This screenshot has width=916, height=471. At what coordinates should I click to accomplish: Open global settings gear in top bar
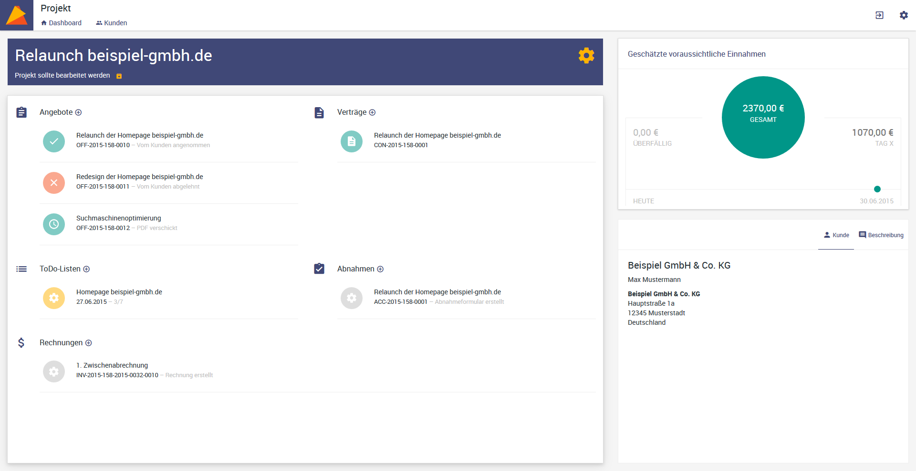click(904, 15)
